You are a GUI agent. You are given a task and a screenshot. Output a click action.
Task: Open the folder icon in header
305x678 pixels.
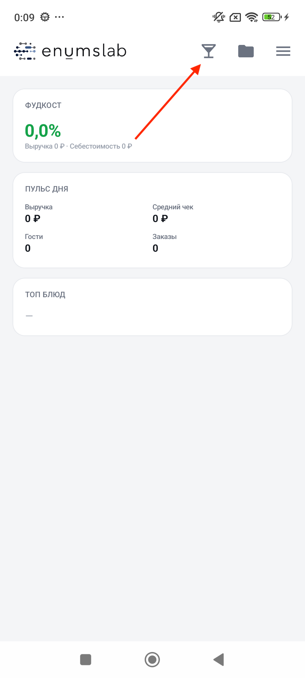[246, 51]
